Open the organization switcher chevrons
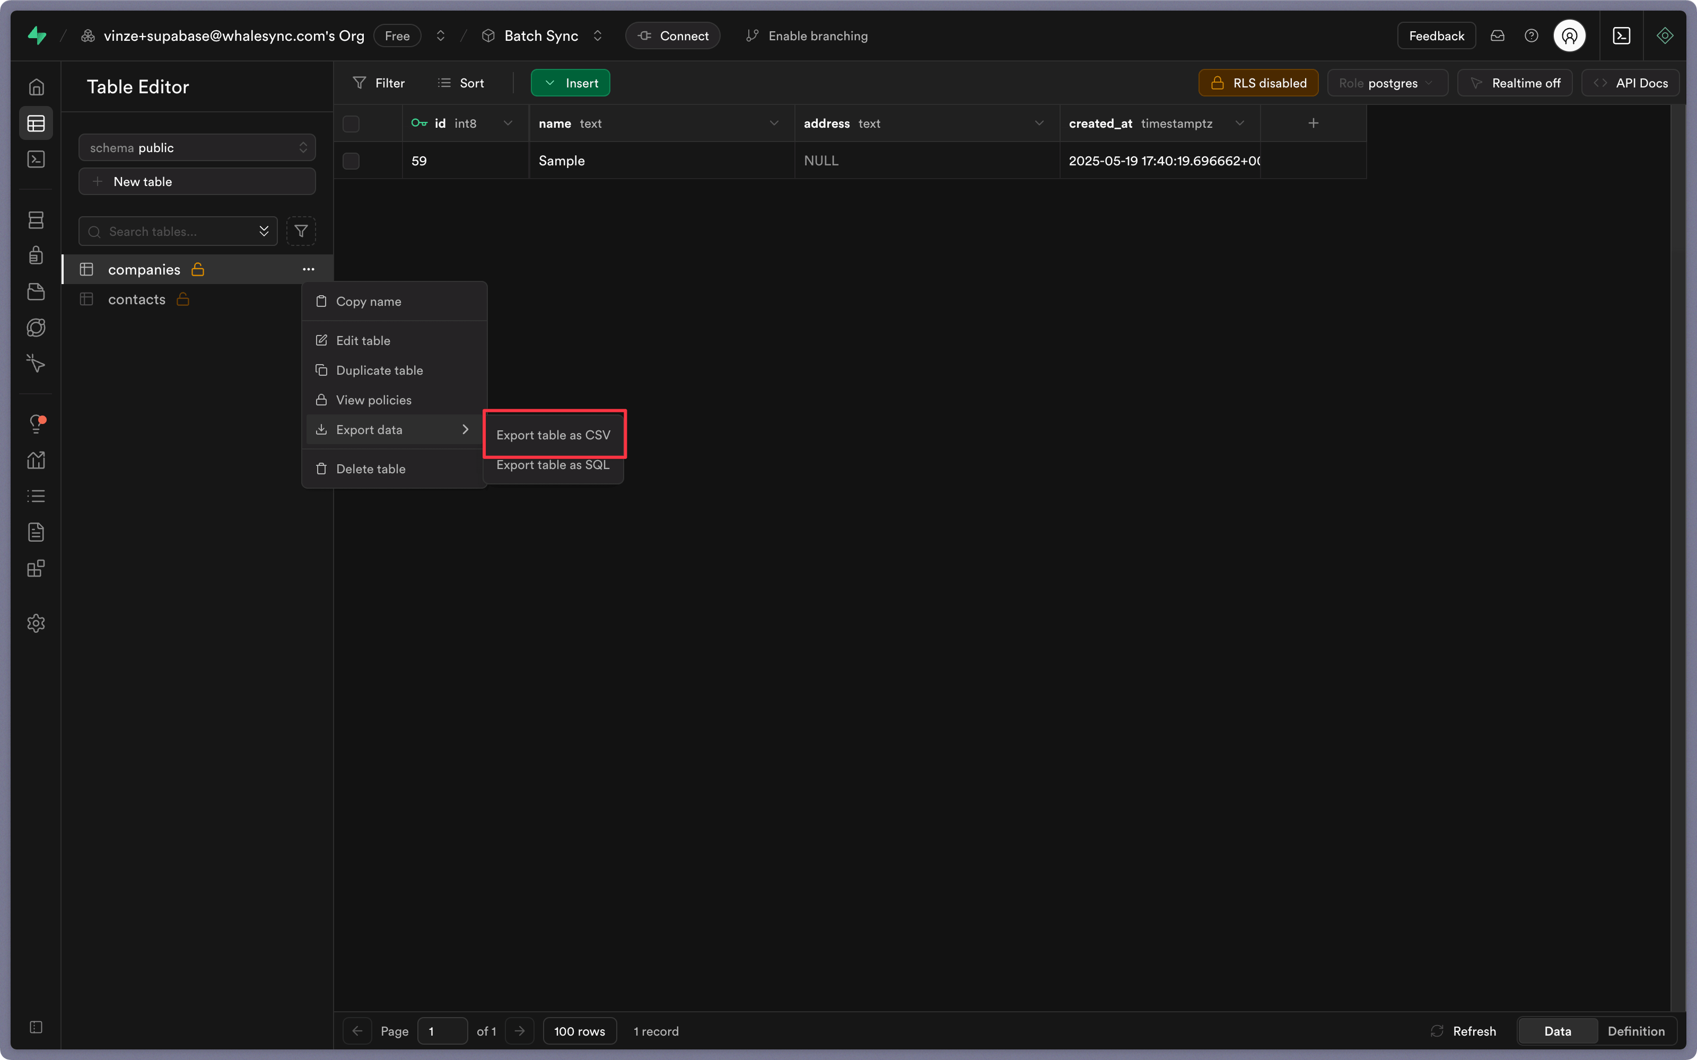1697x1060 pixels. click(440, 35)
